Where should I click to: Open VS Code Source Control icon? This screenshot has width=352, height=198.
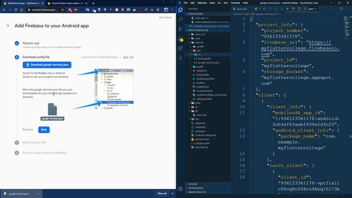[x=180, y=29]
